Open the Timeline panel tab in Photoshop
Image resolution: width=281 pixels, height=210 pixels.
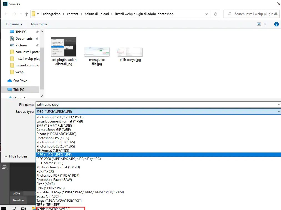point(18,200)
